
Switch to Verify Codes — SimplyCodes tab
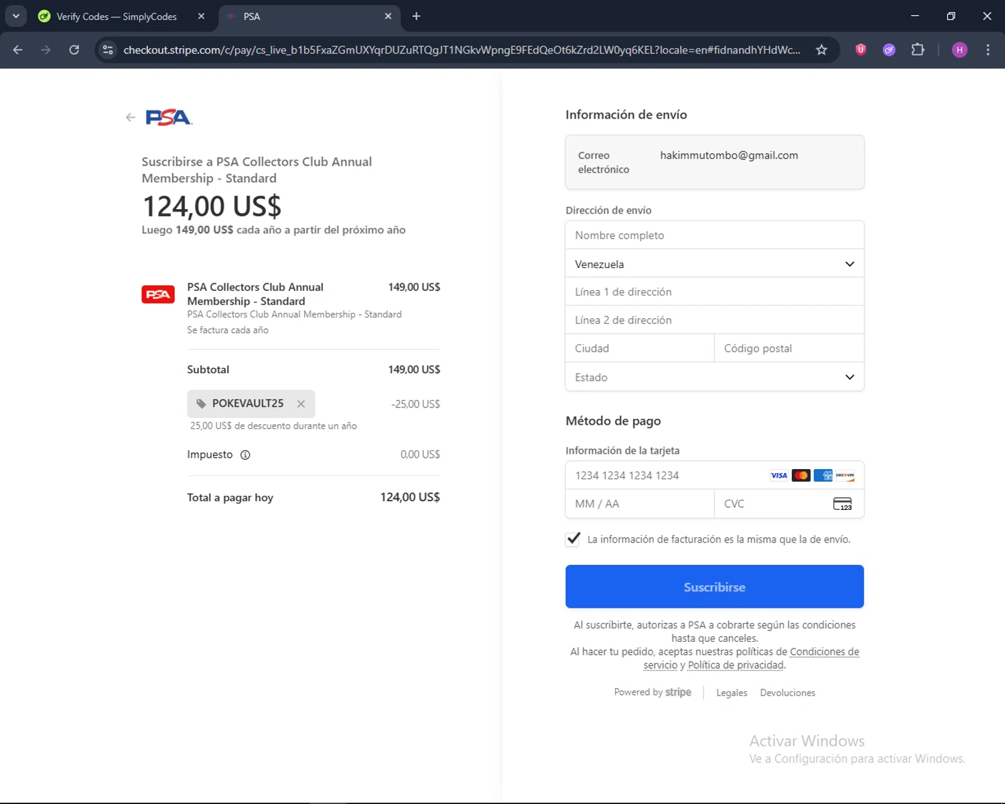116,16
